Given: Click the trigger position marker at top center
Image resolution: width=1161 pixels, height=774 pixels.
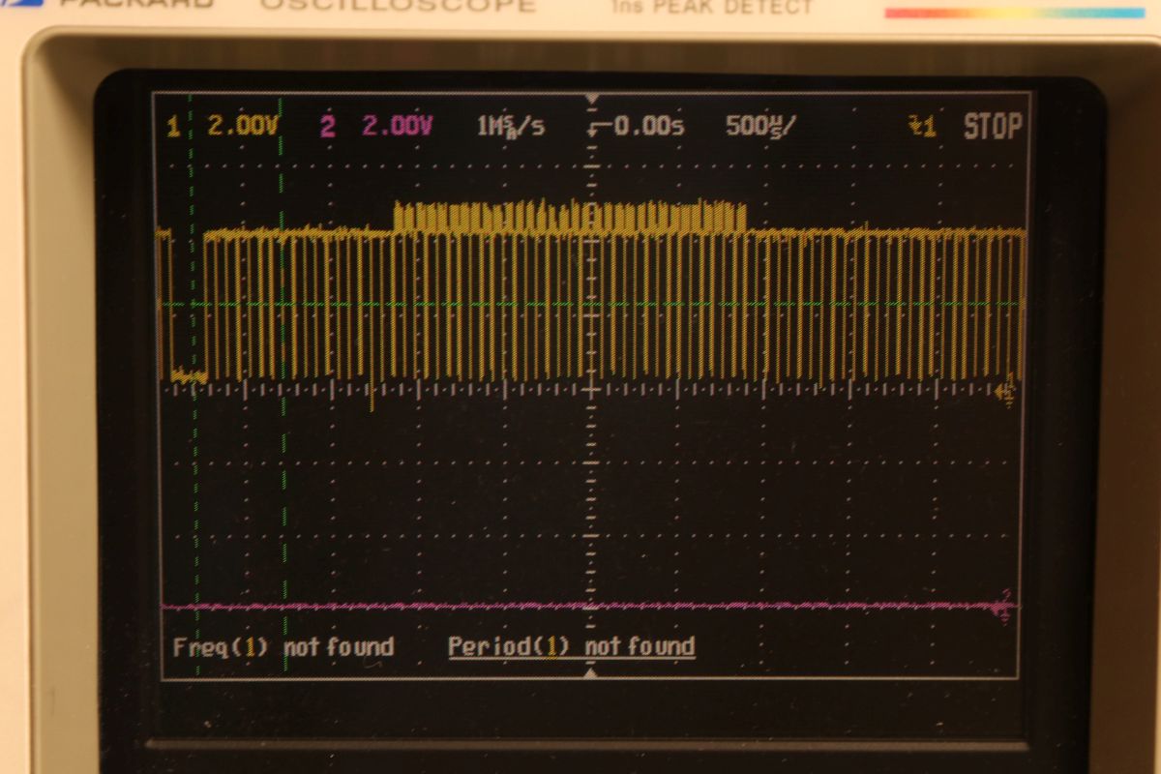Looking at the screenshot, I should [592, 99].
